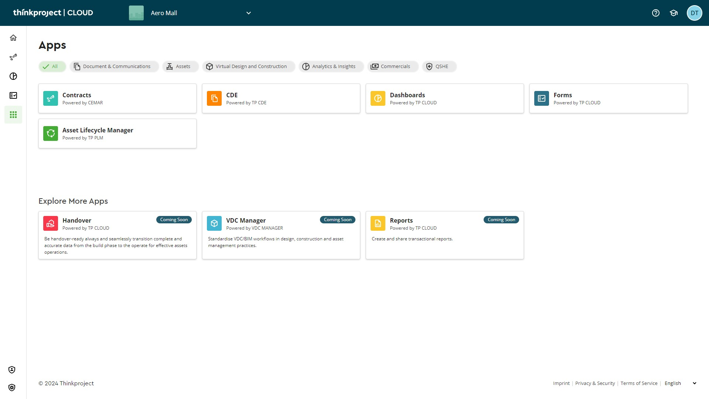
Task: Open the Dashboards icon in the left sidebar
Action: (13, 76)
